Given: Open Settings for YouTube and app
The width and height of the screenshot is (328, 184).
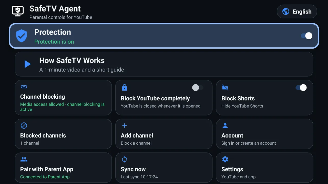Looking at the screenshot, I should pos(264,168).
